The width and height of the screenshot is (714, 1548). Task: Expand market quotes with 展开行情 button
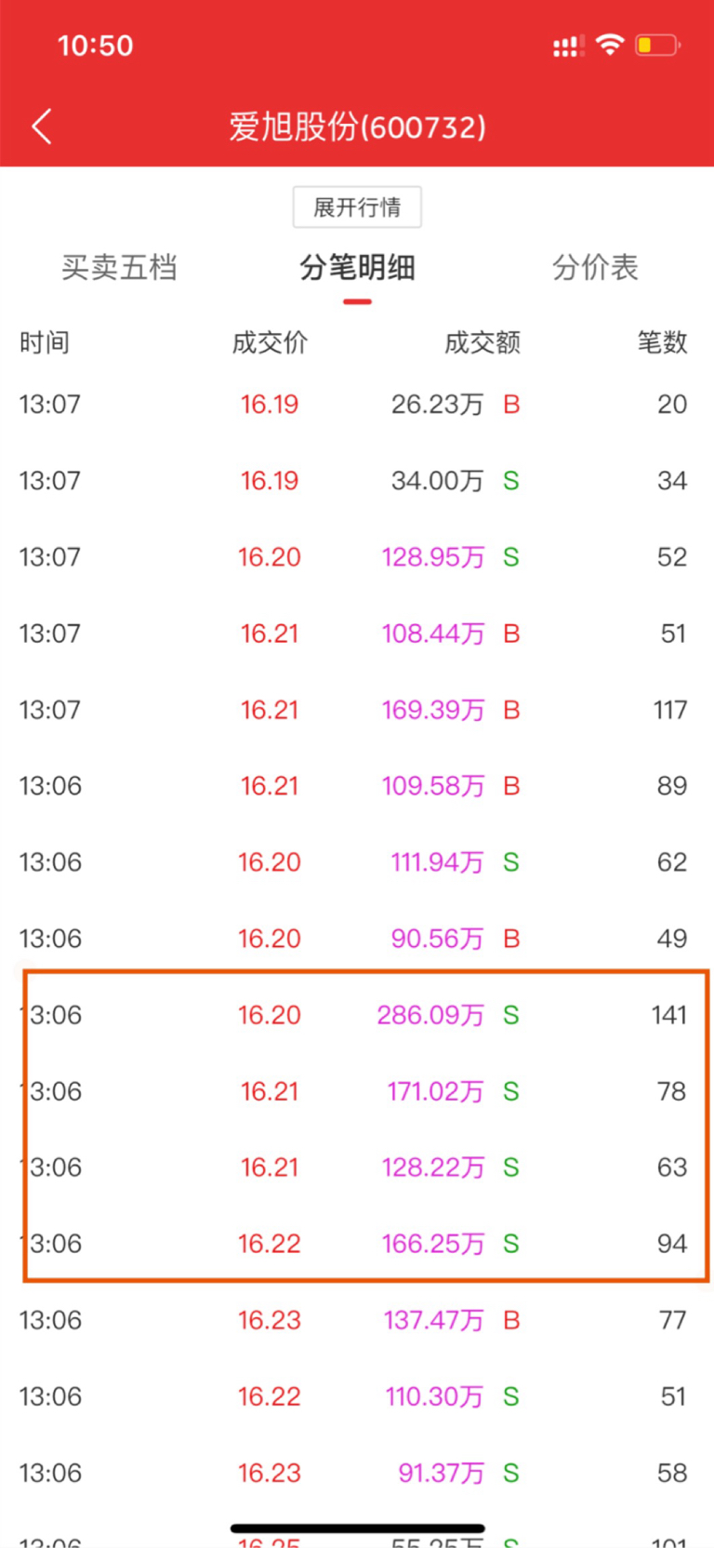click(x=357, y=207)
